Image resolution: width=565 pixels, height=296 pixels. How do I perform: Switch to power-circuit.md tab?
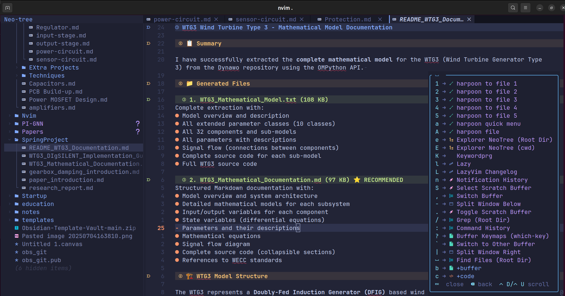point(182,19)
